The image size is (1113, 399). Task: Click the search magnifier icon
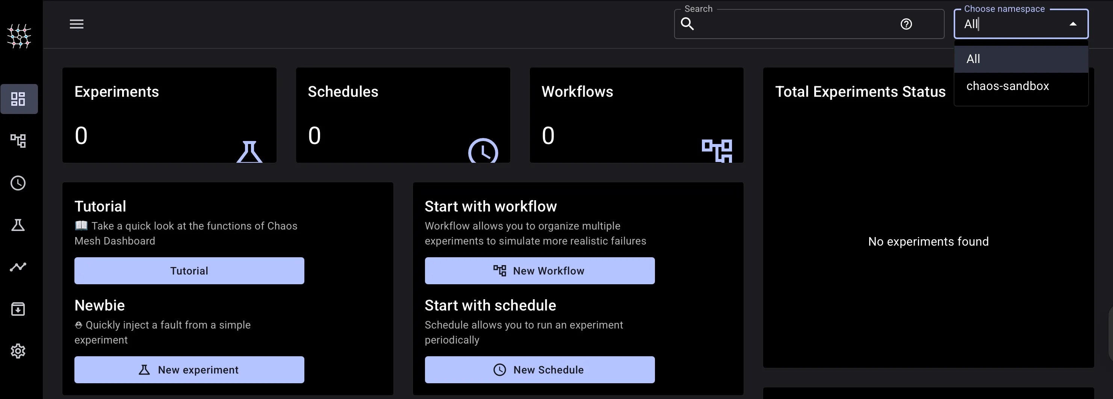point(687,24)
